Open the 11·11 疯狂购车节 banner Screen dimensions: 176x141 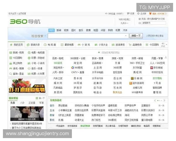tap(27, 86)
